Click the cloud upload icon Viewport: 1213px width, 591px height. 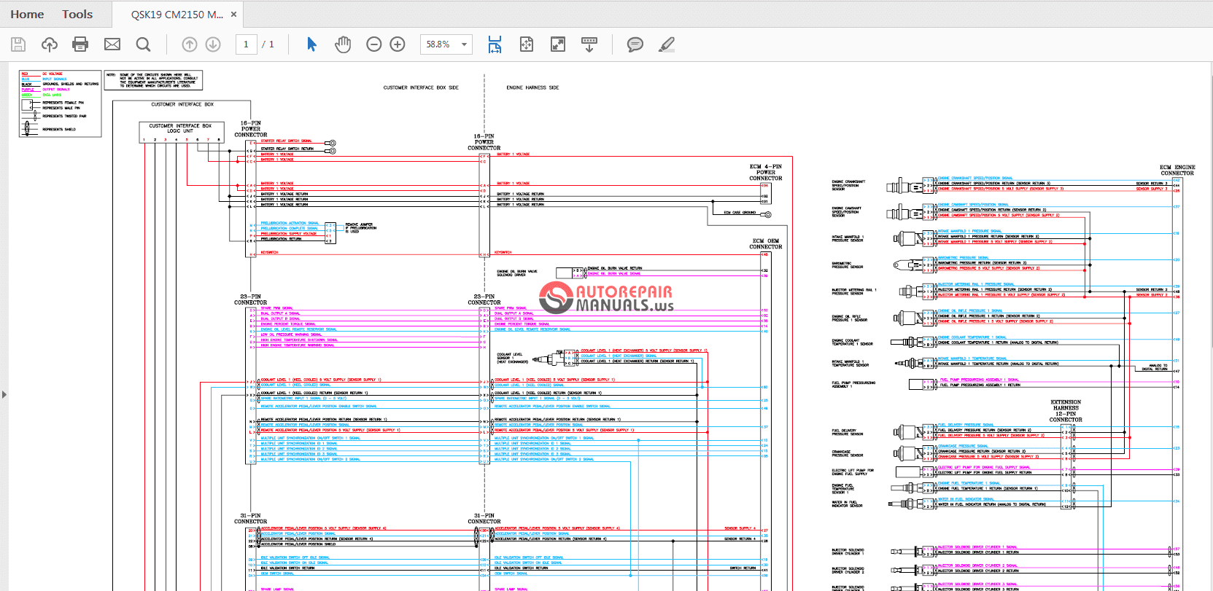click(x=50, y=44)
